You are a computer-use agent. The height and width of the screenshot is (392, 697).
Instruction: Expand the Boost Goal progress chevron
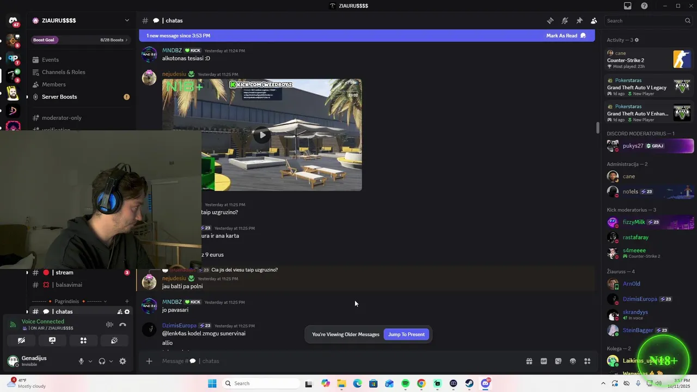(126, 40)
